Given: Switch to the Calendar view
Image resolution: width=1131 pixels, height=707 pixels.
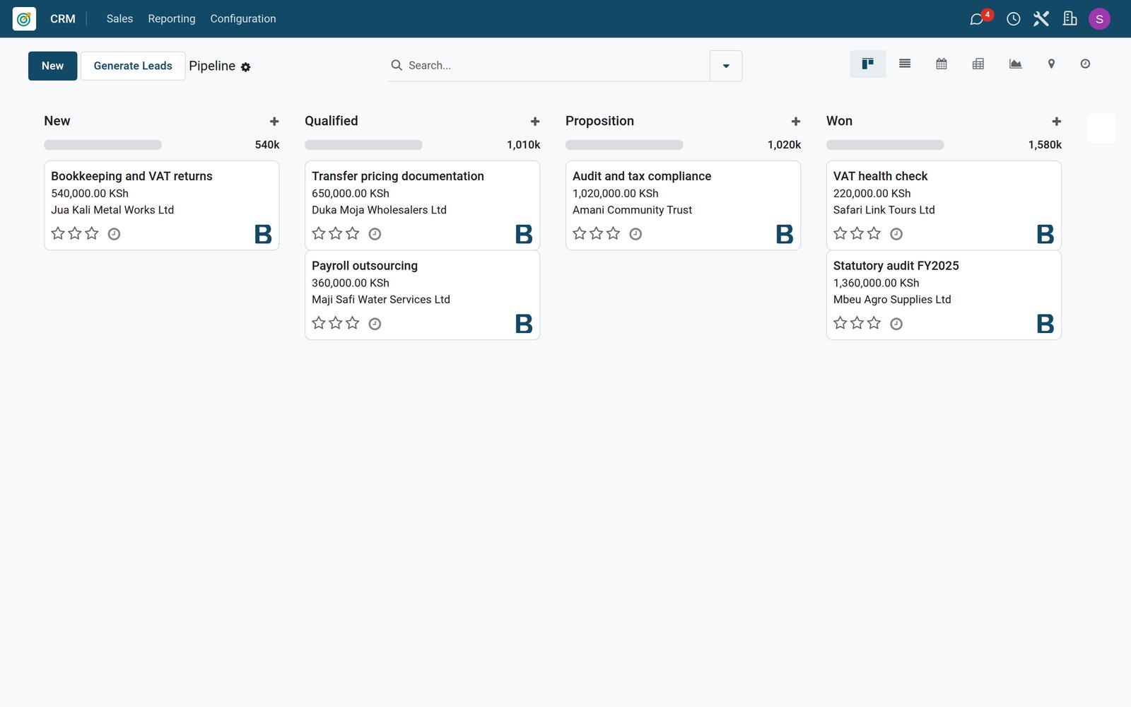Looking at the screenshot, I should click(x=941, y=64).
